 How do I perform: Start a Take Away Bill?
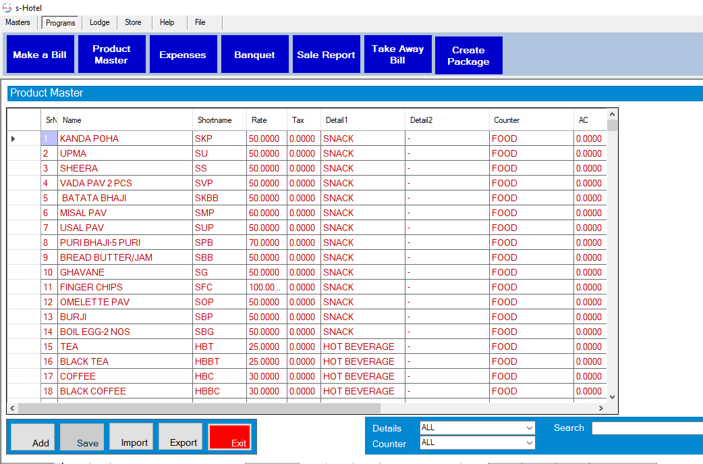pos(397,55)
